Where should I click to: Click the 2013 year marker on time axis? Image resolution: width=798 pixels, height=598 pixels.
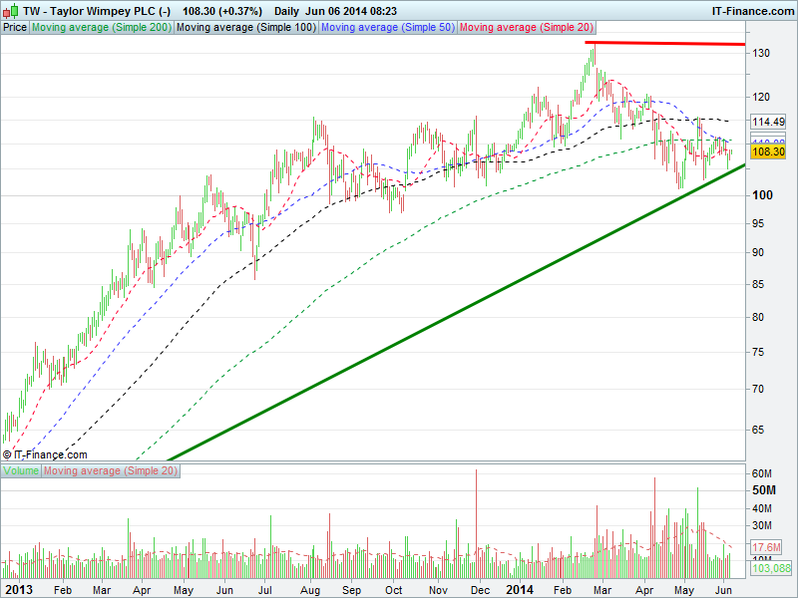coord(18,590)
